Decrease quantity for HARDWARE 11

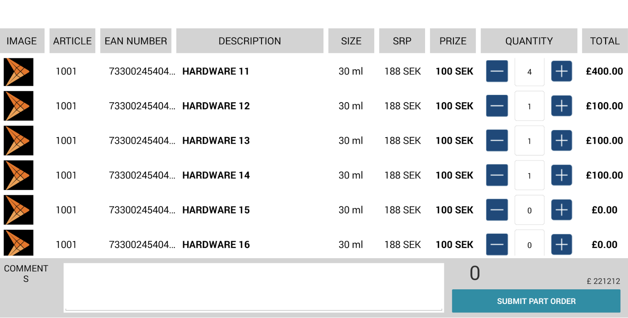point(497,71)
